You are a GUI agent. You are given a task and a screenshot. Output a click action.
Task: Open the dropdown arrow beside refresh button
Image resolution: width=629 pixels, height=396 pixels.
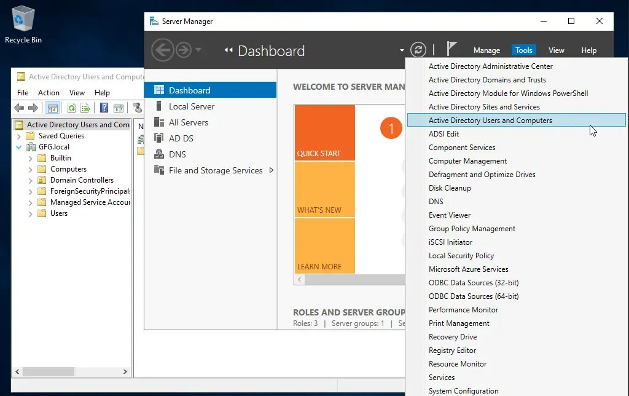pyautogui.click(x=402, y=50)
